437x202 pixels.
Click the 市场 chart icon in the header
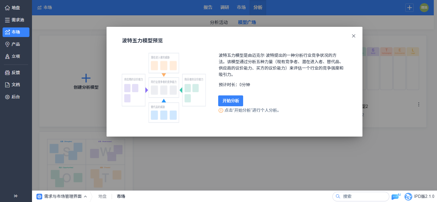pos(39,8)
